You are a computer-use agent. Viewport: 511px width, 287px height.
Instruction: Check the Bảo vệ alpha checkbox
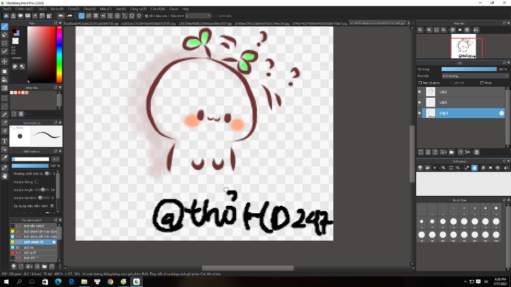(420, 83)
